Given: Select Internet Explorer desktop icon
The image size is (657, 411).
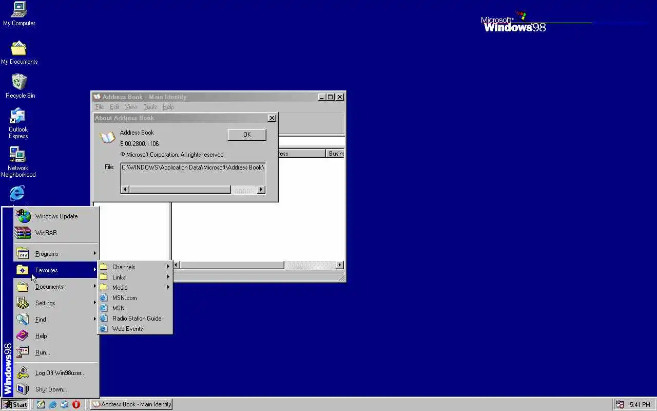Looking at the screenshot, I should coord(17,194).
